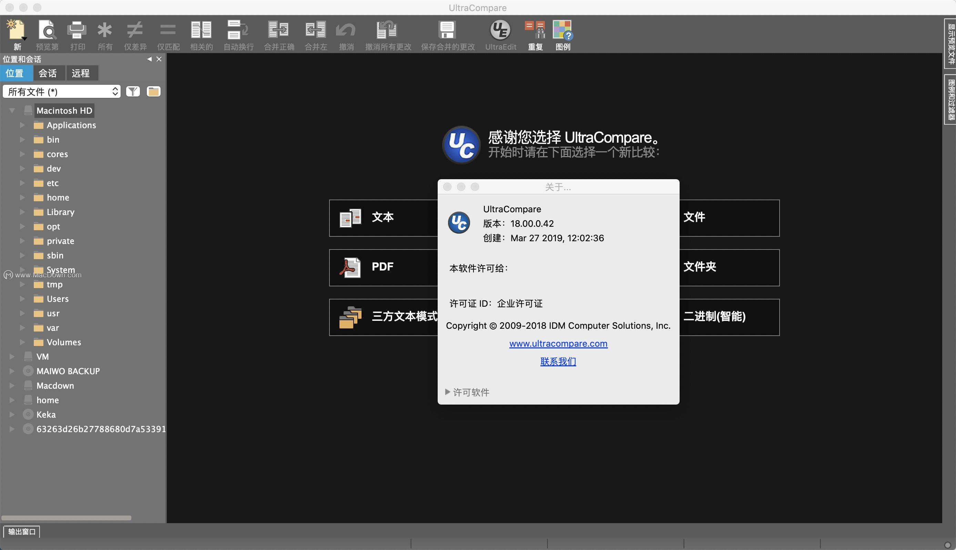Expand the Users folder arrow
Viewport: 956px width, 550px height.
tap(22, 299)
